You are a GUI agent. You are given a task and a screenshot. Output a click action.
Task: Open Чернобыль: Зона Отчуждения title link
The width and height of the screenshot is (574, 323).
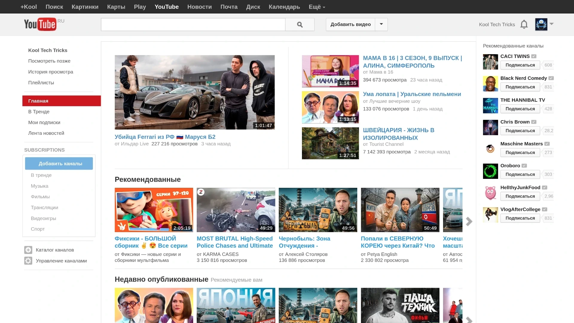[x=304, y=242]
